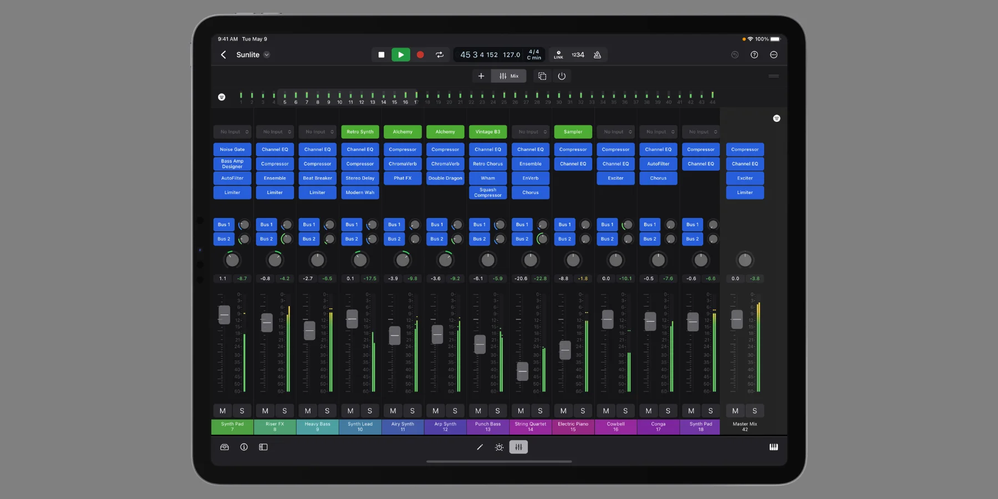This screenshot has width=998, height=499.
Task: Solo the String Quartet track
Action: coord(540,411)
